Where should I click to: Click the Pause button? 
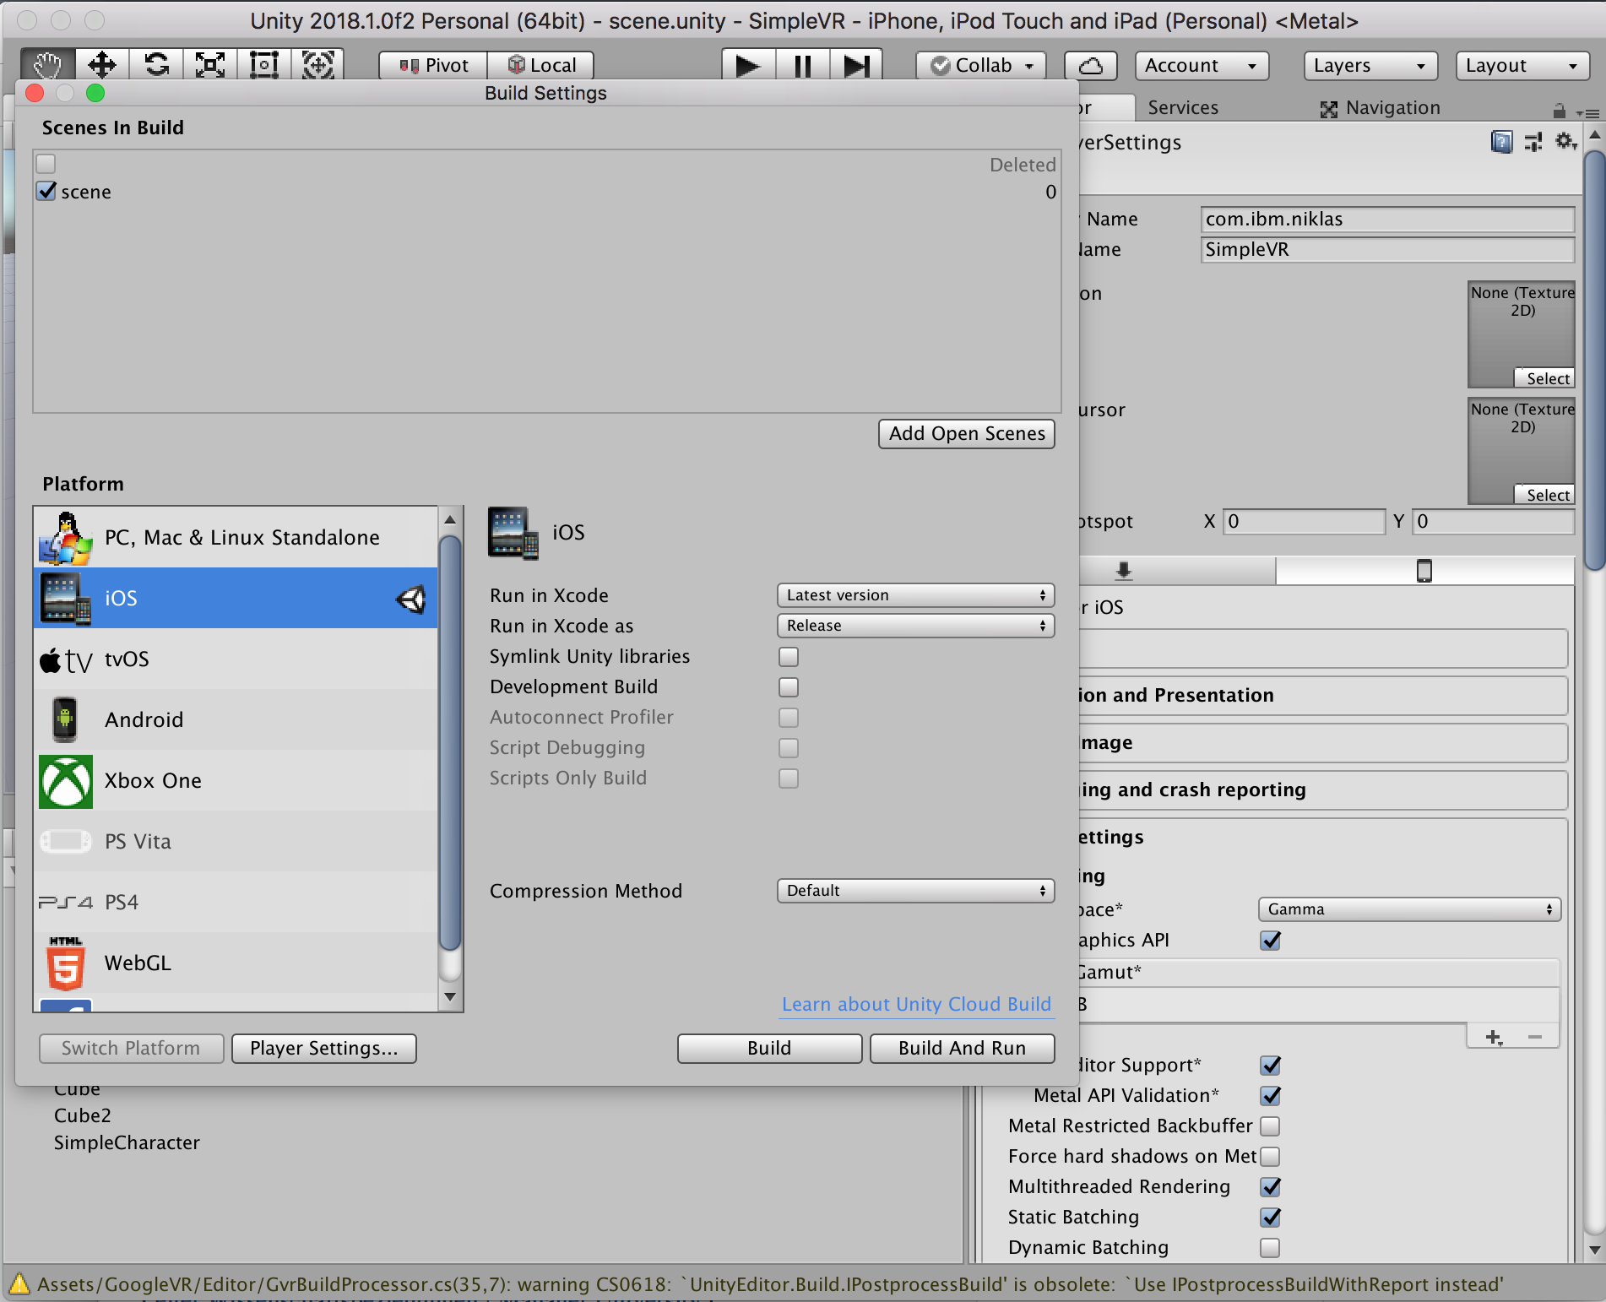click(x=802, y=65)
